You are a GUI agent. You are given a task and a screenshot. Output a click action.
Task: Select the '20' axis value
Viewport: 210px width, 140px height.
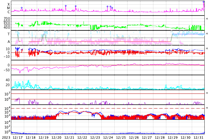pyautogui.click(x=8, y=85)
